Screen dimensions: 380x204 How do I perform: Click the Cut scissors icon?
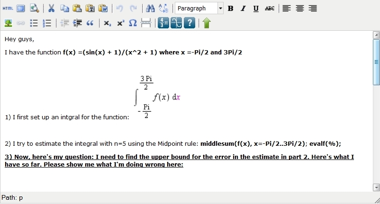[x=52, y=8]
